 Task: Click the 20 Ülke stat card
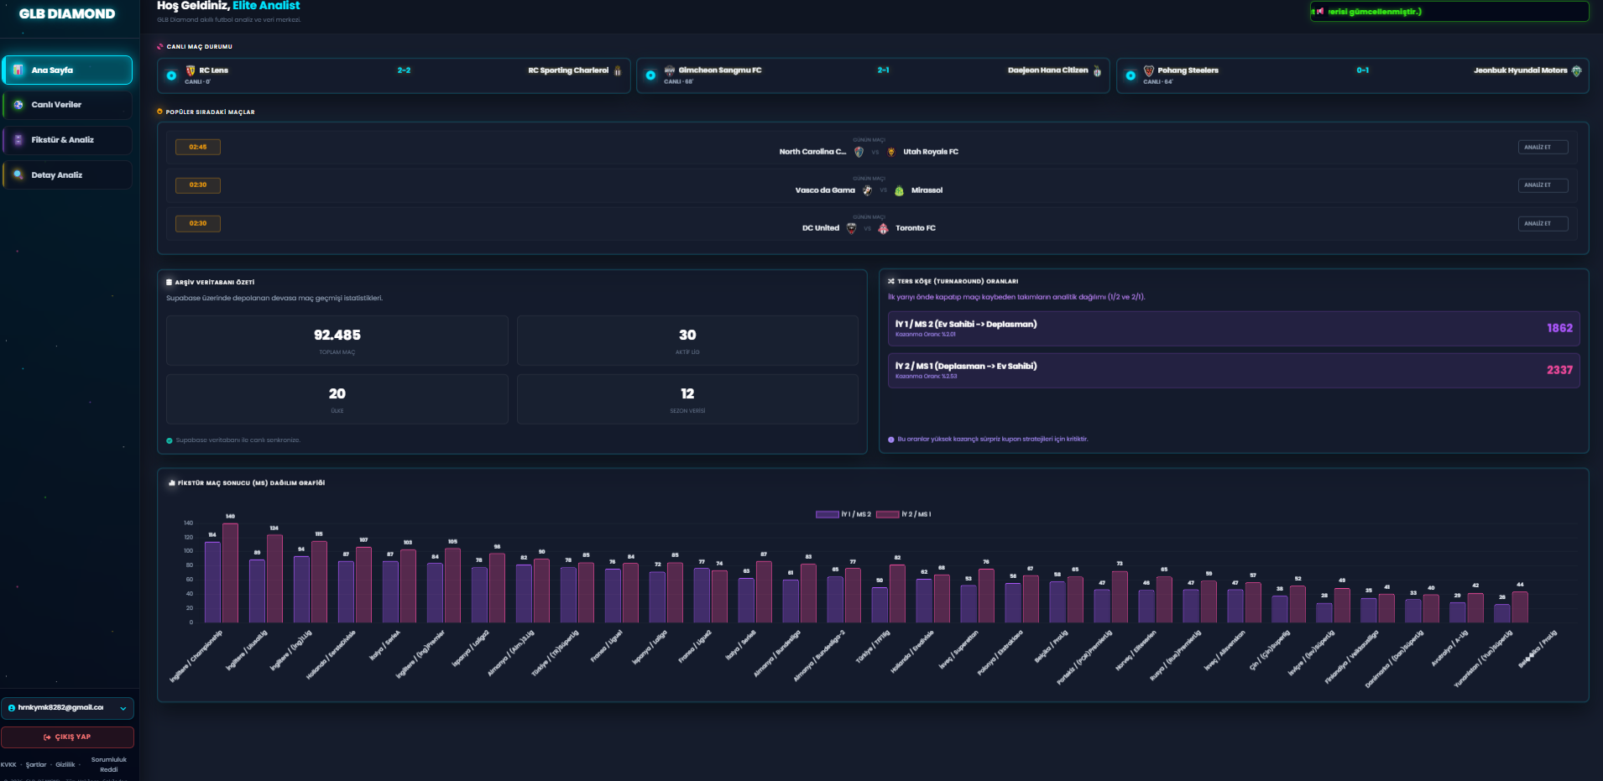(337, 399)
